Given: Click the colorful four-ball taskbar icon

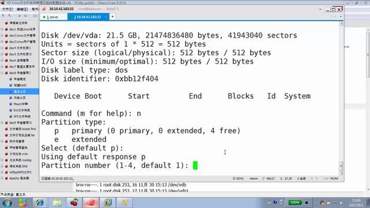Looking at the screenshot, I should tap(23, 203).
